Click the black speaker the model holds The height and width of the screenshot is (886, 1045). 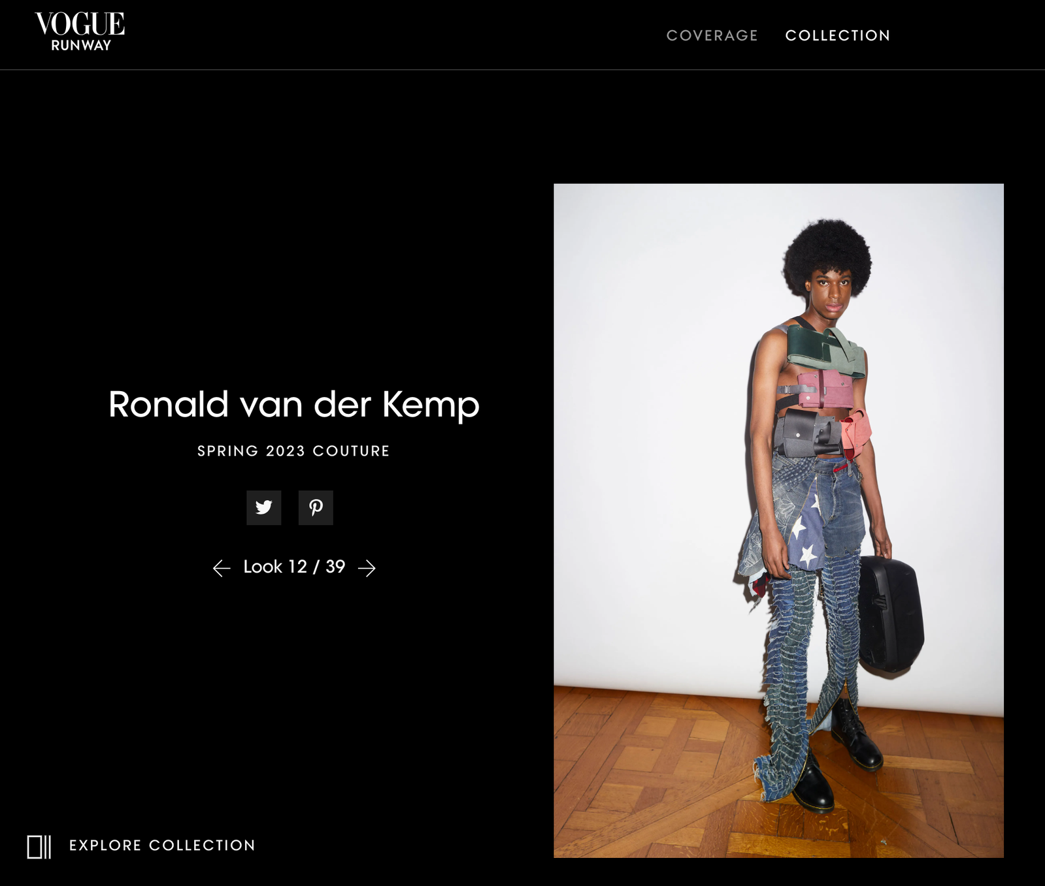click(x=890, y=614)
